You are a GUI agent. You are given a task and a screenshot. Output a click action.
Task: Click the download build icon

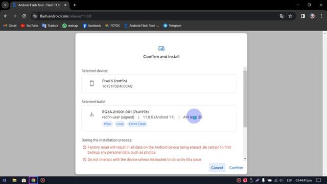click(x=92, y=114)
